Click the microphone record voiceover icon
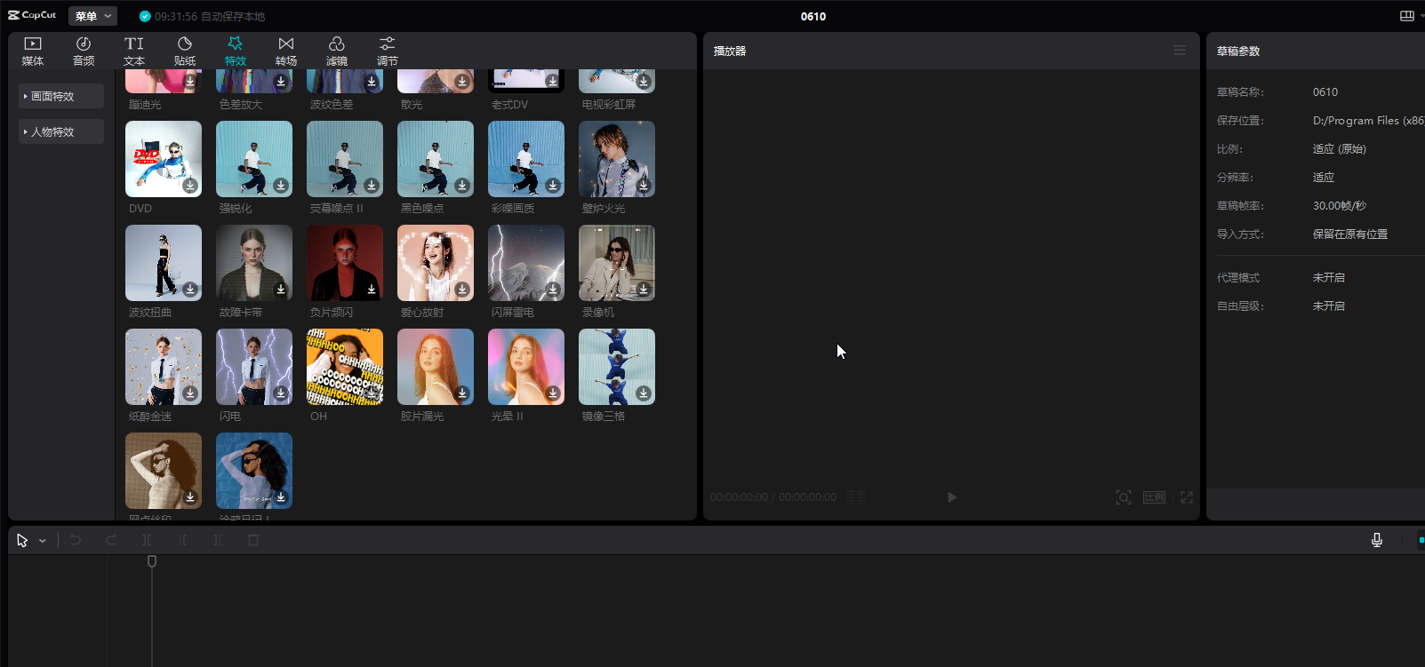Screen dimensions: 1425x667 (1377, 540)
